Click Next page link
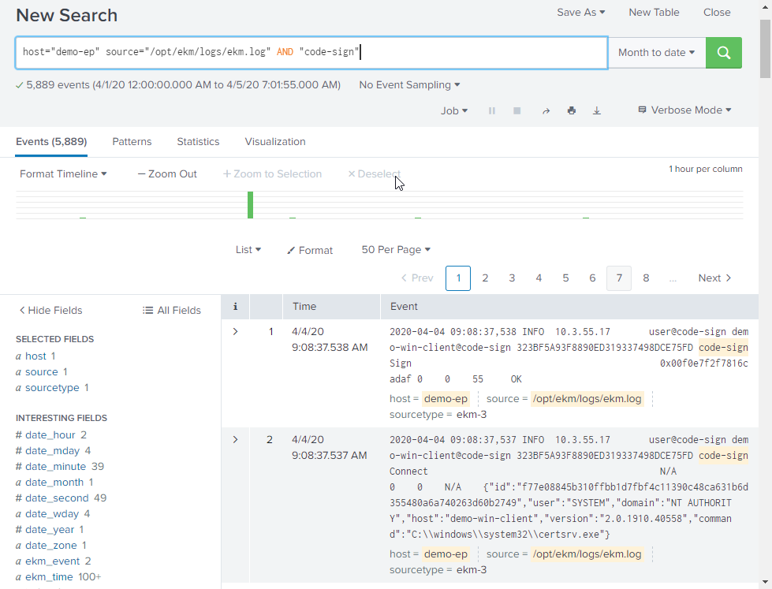 (714, 278)
